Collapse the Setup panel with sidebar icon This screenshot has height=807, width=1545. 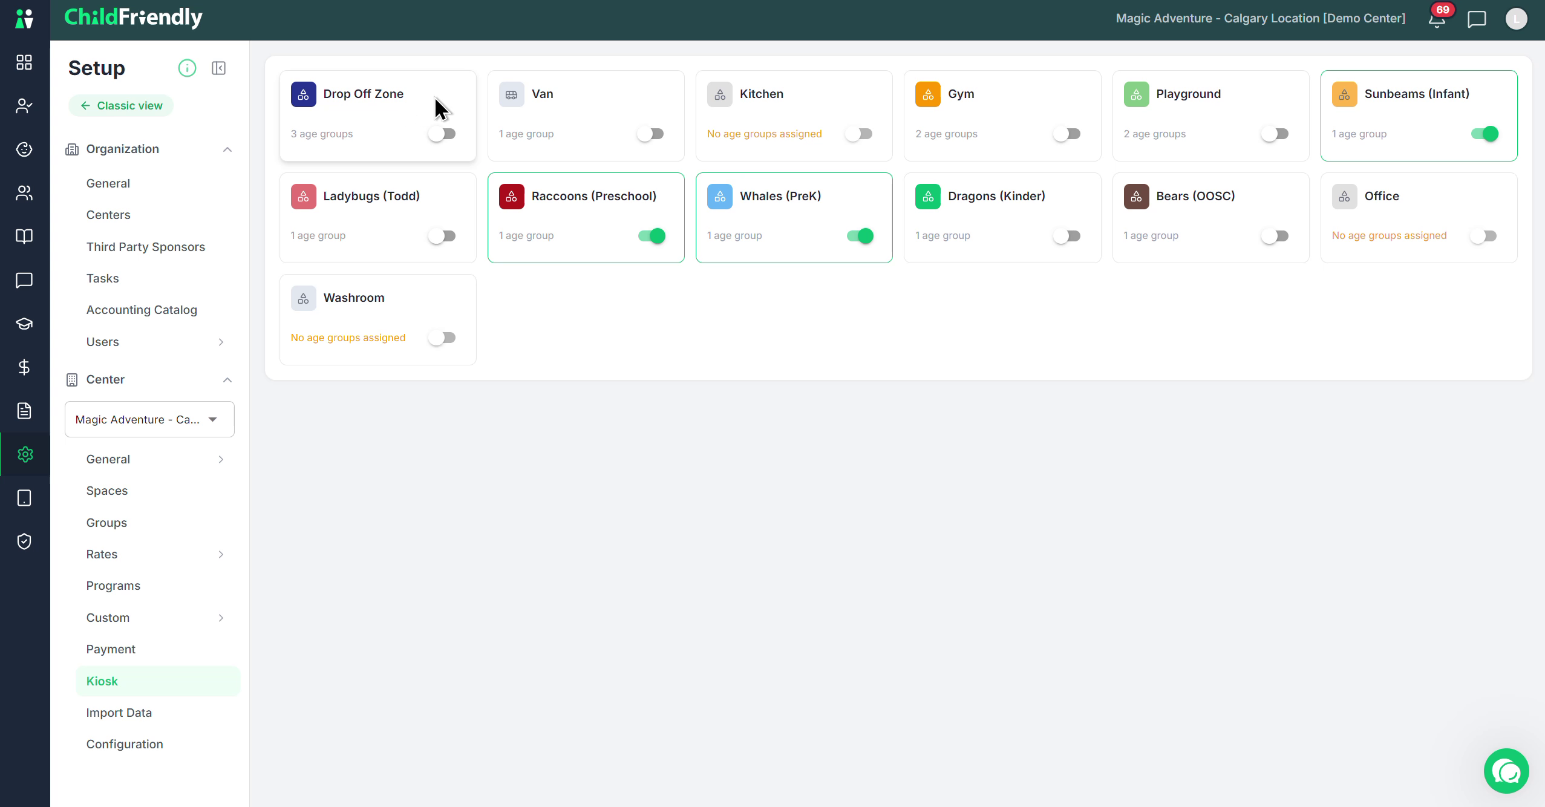[x=218, y=68]
